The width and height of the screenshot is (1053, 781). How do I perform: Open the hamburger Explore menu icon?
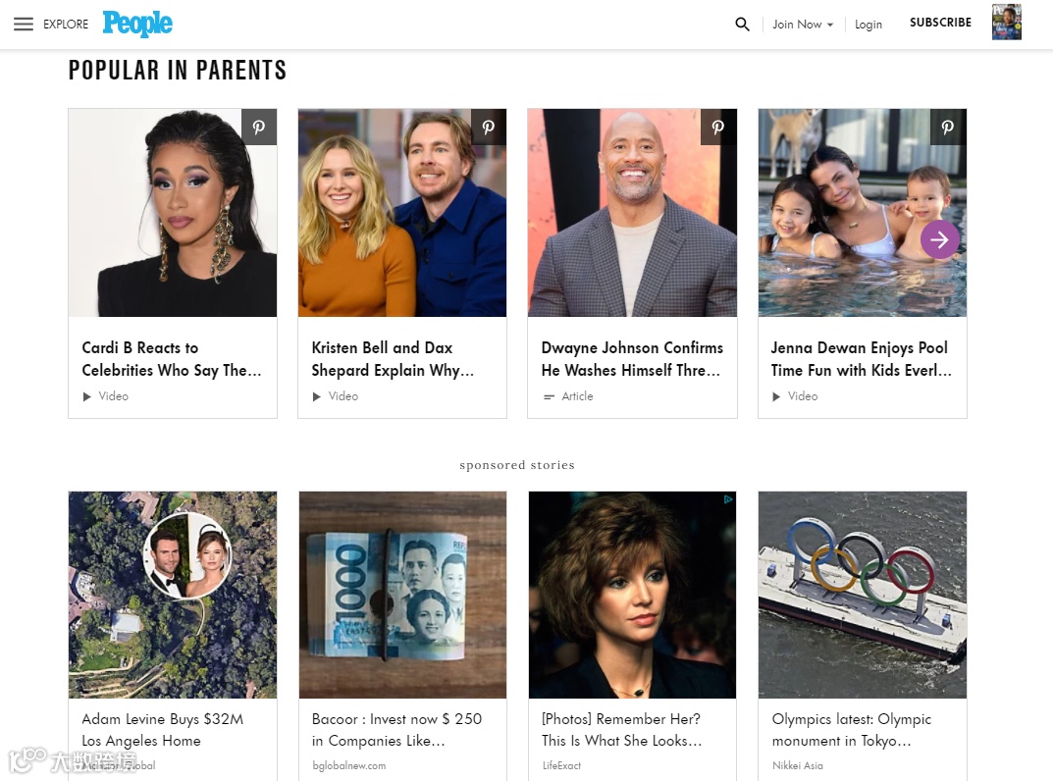click(24, 25)
